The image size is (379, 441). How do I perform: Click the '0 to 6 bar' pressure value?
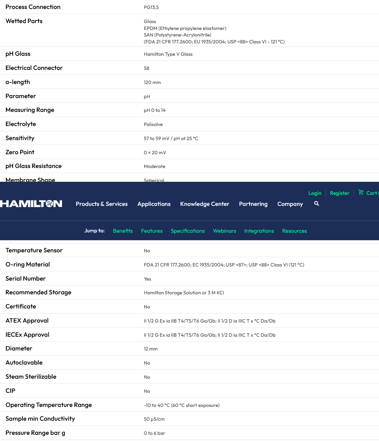tap(154, 433)
